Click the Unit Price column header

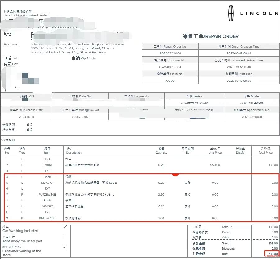pos(215,151)
